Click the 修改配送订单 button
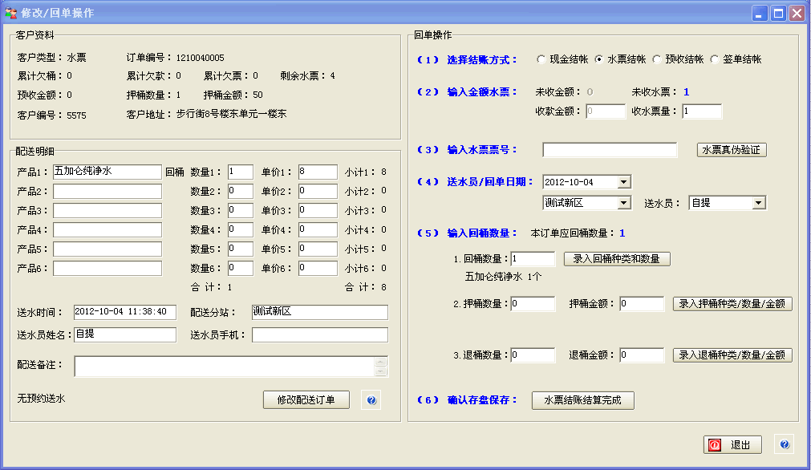This screenshot has height=470, width=811. click(306, 400)
